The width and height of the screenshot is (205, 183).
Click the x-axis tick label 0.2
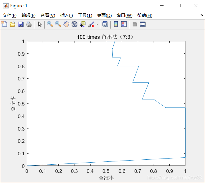[x=58, y=171]
